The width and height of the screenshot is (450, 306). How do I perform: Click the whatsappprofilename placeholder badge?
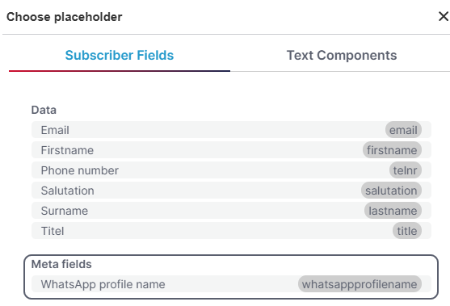(360, 284)
